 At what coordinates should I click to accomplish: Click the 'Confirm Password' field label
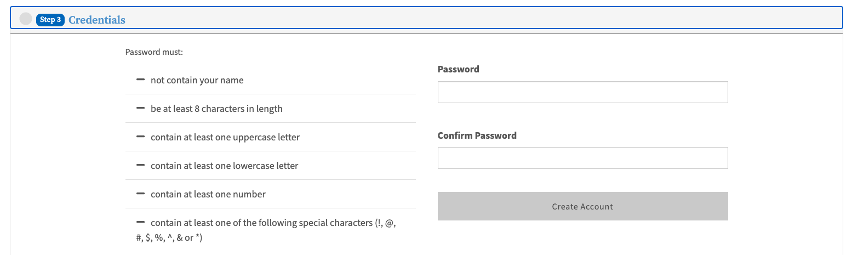[x=477, y=135]
